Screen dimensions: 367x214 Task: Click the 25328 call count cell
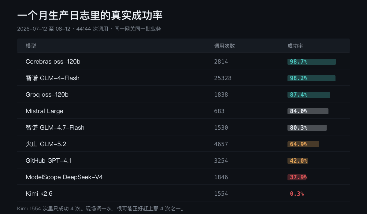pos(223,78)
